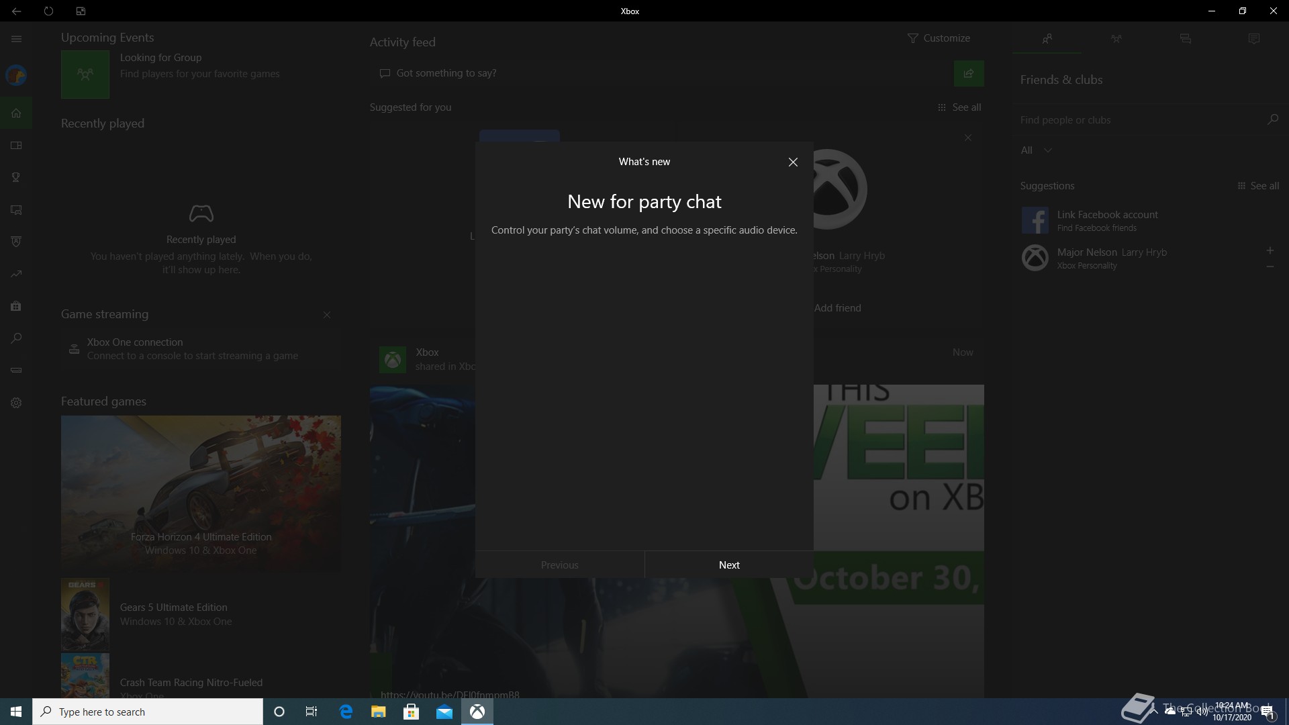Switch to Notifications tab in right panel
Image resolution: width=1289 pixels, height=725 pixels.
tap(1253, 39)
